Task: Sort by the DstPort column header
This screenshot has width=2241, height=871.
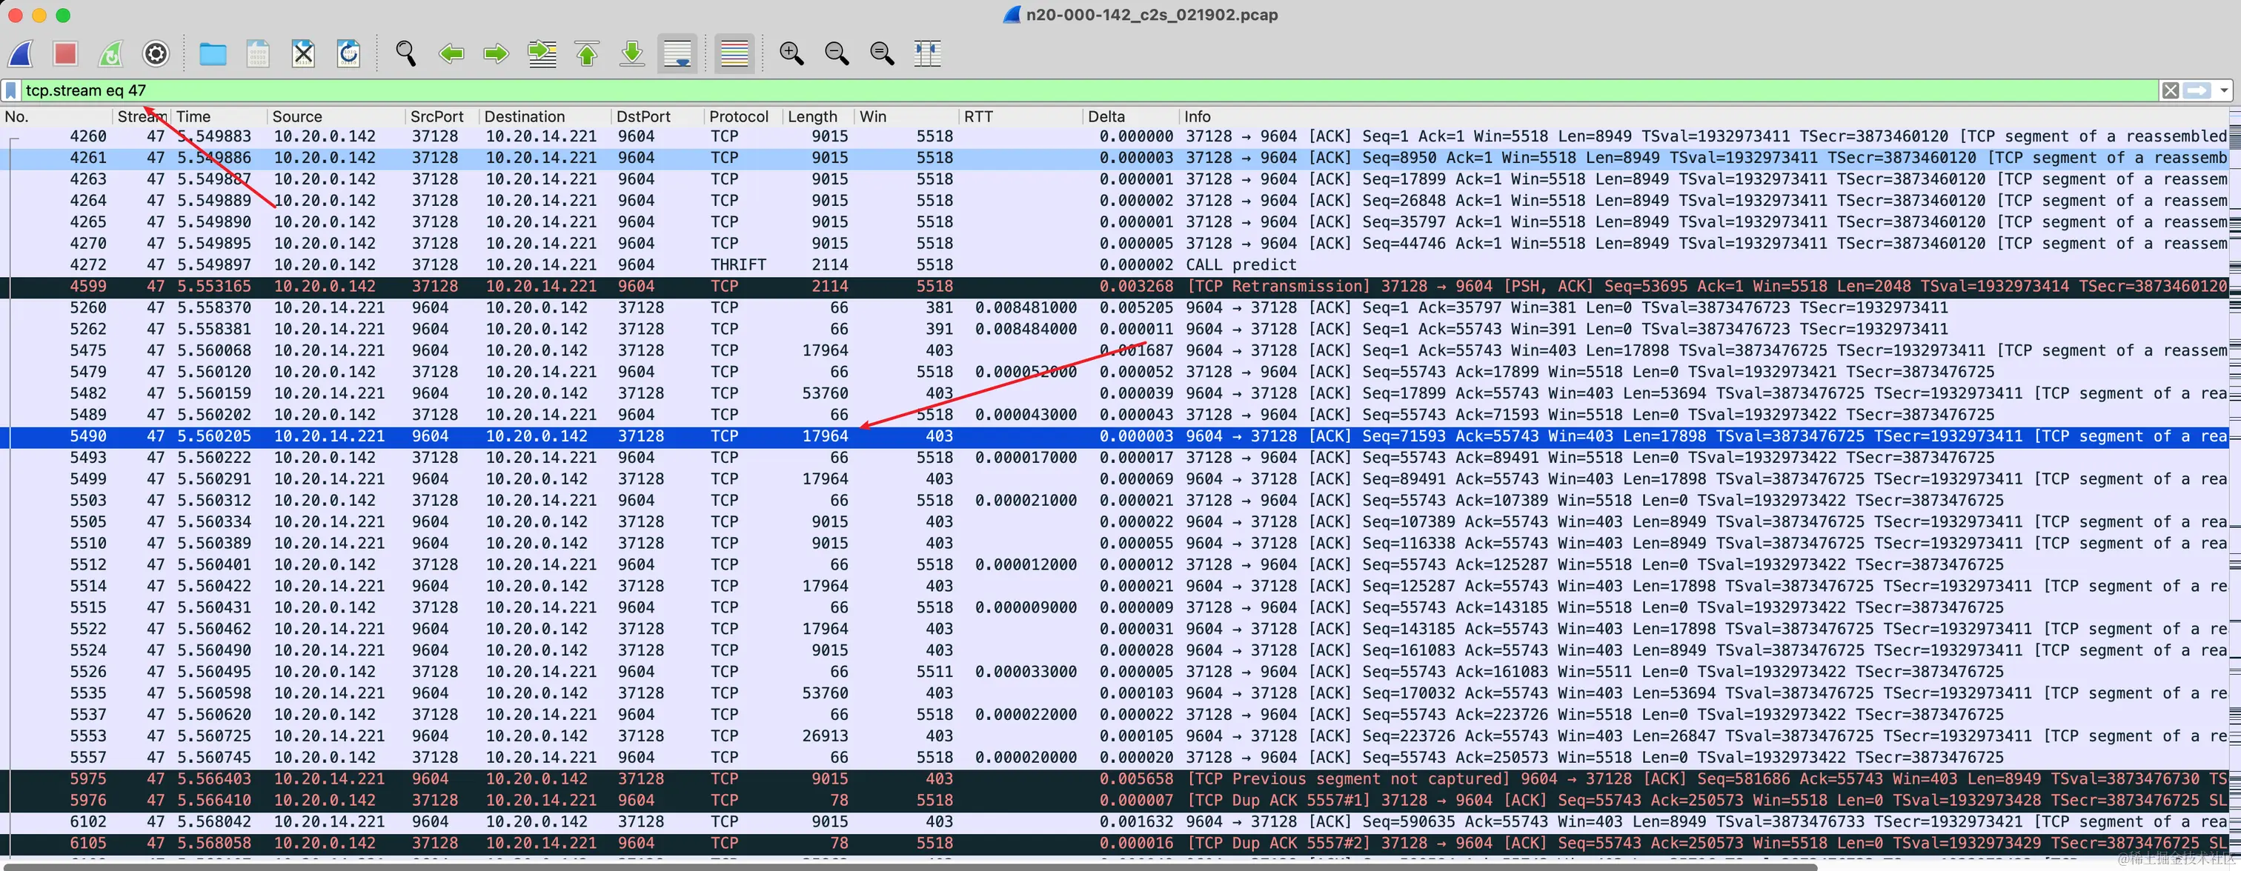Action: click(657, 116)
